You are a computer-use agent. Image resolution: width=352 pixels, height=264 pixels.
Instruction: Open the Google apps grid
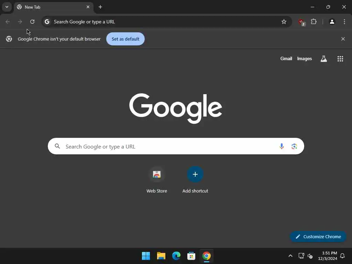340,59
